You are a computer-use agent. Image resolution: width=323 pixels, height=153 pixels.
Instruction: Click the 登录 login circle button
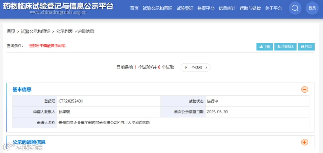[312, 8]
